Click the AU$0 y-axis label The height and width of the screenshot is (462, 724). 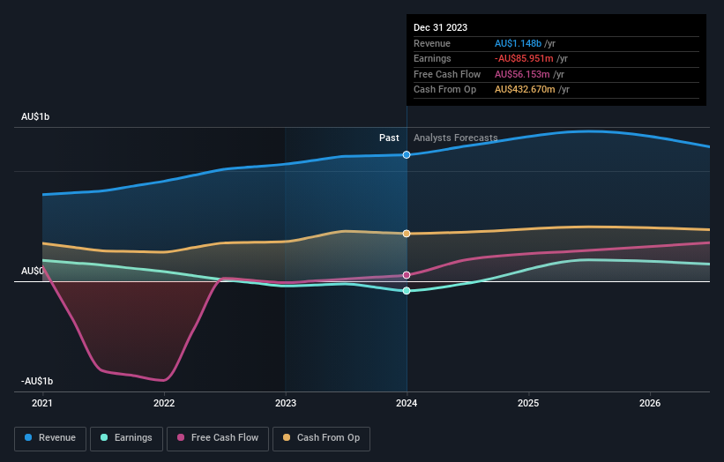33,271
